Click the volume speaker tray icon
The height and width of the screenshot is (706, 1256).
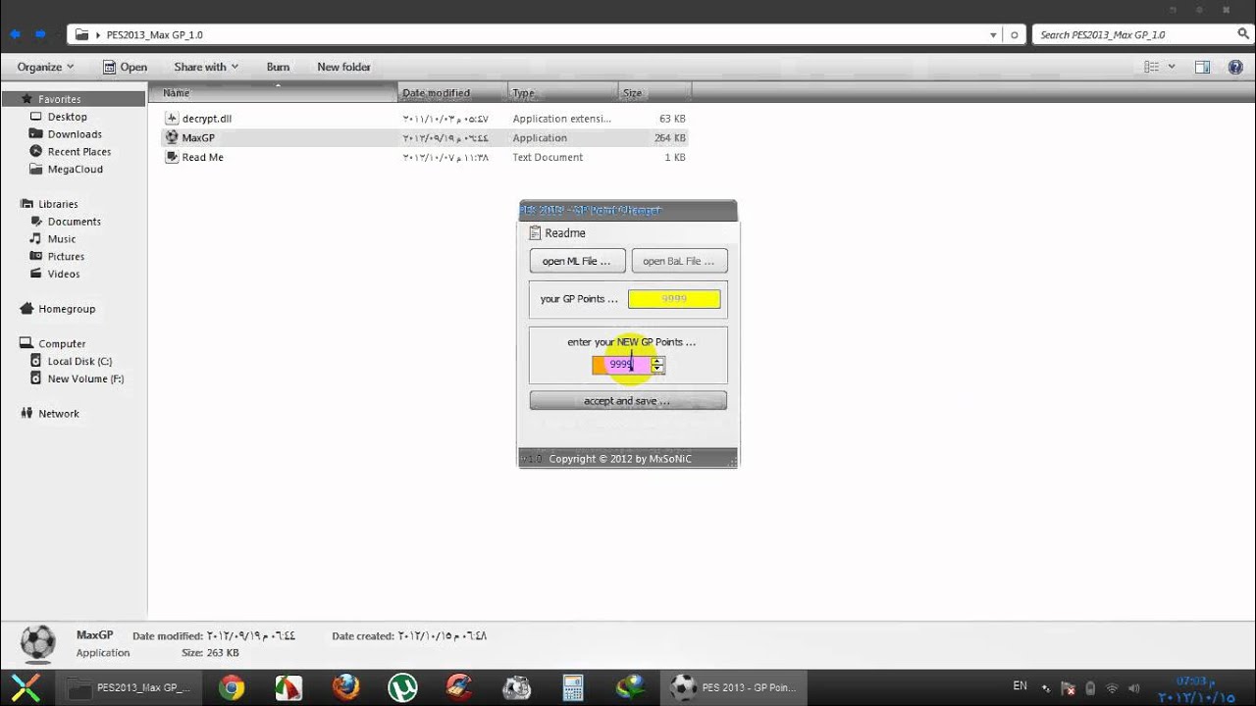[x=1134, y=688]
